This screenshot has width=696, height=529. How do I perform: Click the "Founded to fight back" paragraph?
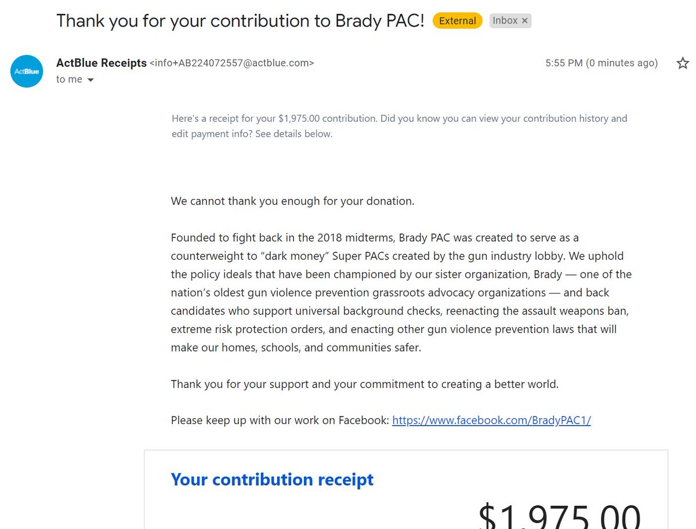[x=400, y=292]
